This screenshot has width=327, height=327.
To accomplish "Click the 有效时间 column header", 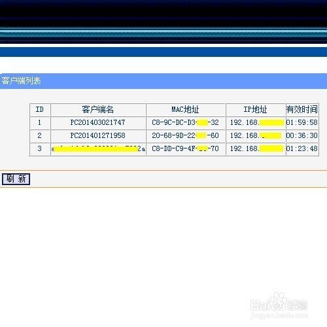I will pyautogui.click(x=302, y=109).
